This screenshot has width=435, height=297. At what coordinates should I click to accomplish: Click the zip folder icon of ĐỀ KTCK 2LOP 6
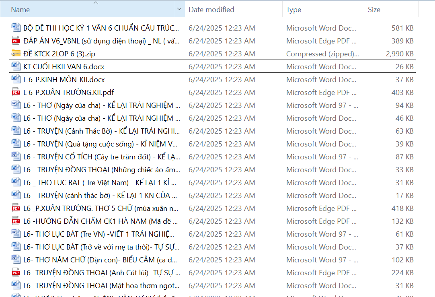[x=16, y=54]
